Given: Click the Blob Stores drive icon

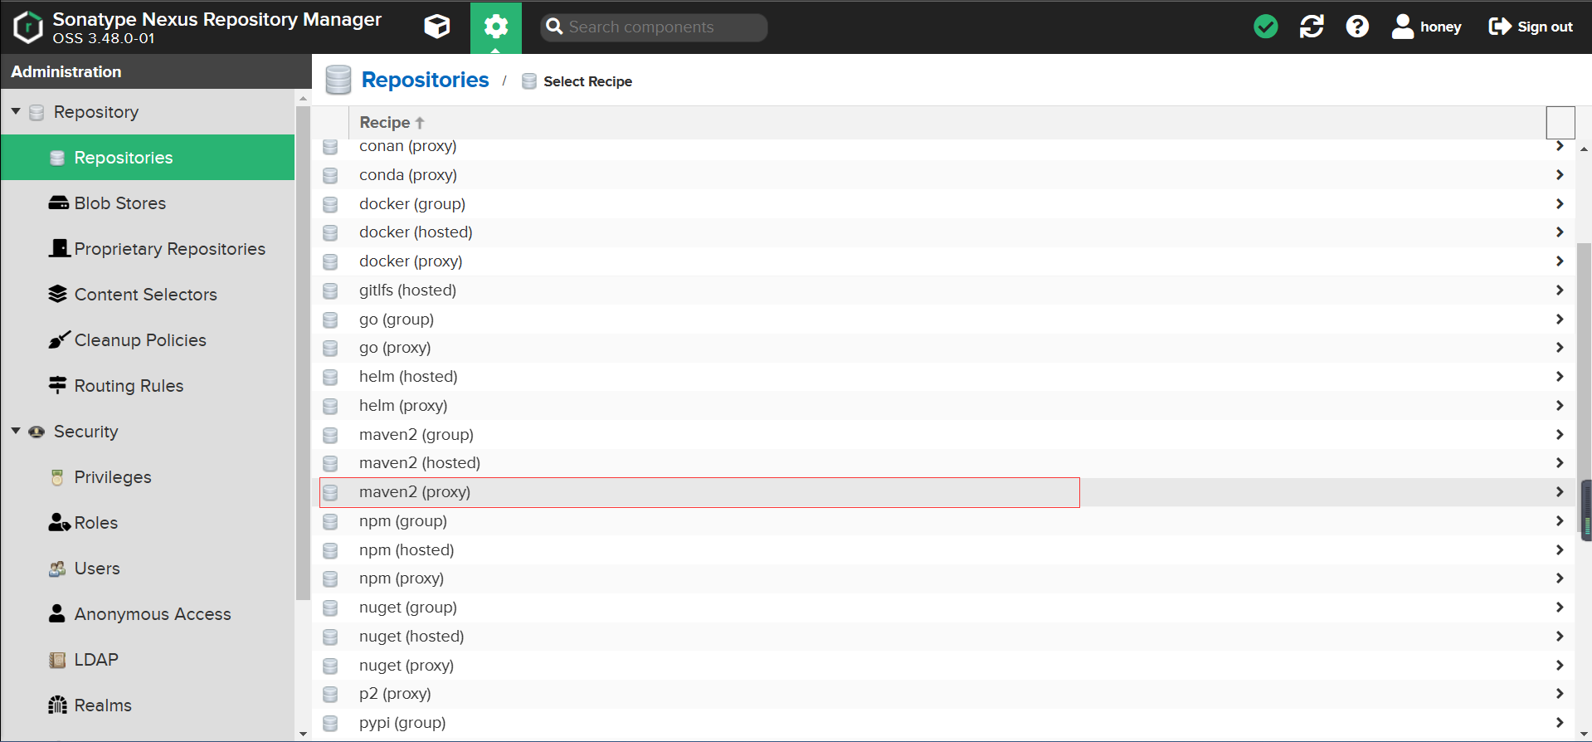Looking at the screenshot, I should point(58,203).
